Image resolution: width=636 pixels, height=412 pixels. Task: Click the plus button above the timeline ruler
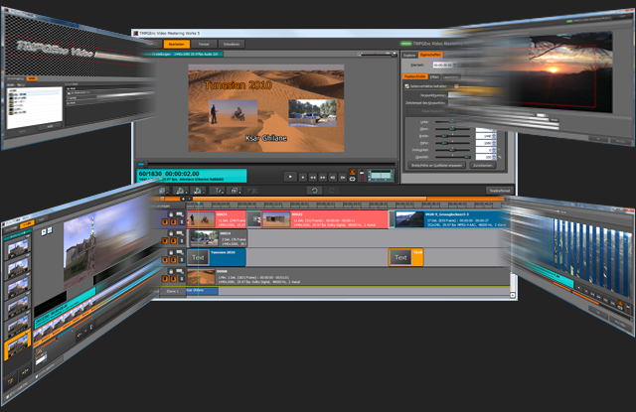(x=183, y=199)
